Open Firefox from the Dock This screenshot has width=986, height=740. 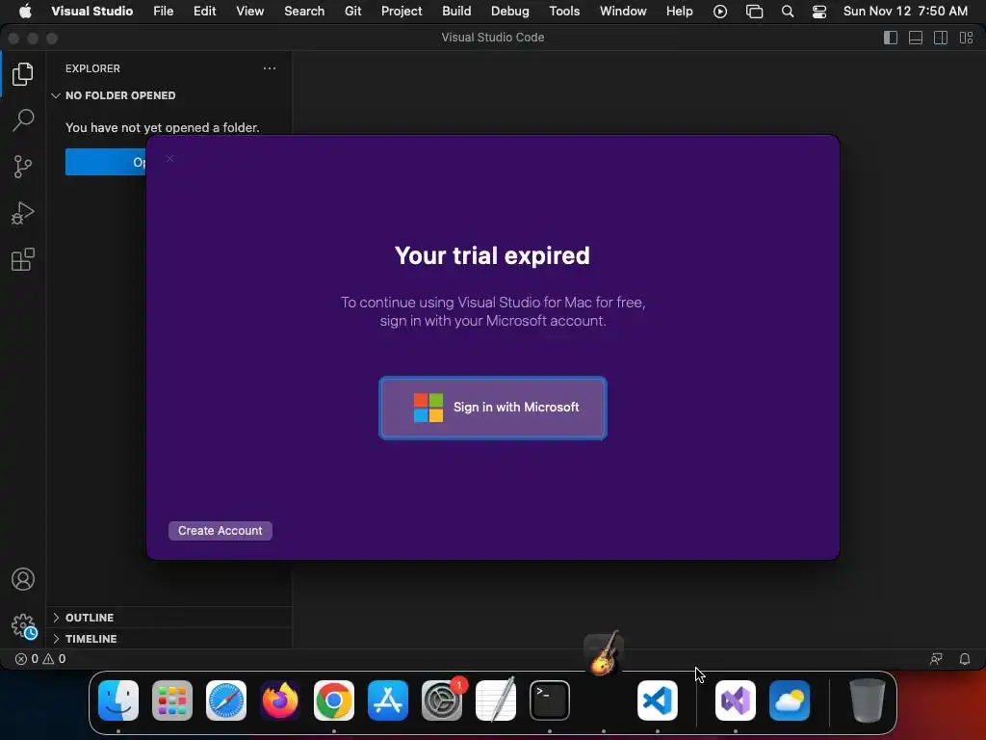(280, 700)
